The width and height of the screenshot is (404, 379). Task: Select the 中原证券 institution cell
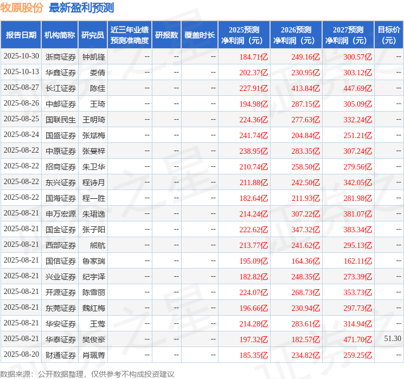pyautogui.click(x=61, y=151)
